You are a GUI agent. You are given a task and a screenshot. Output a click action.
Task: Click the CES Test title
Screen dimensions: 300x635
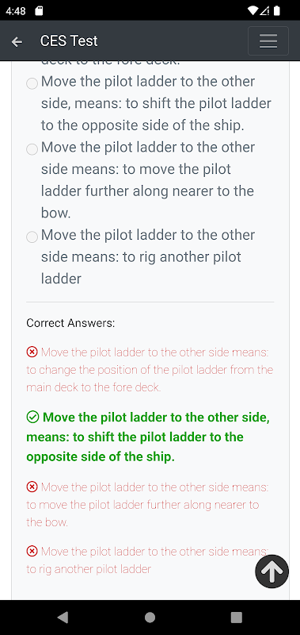(69, 41)
